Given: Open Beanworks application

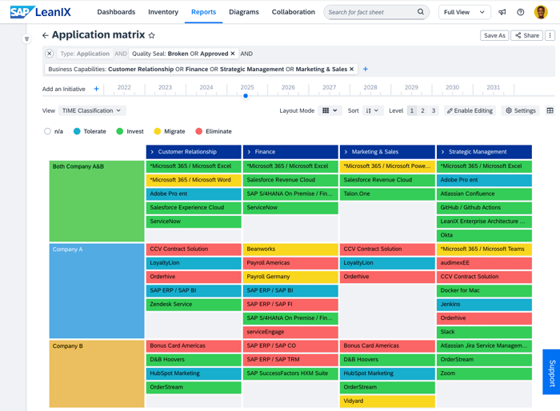Looking at the screenshot, I should point(290,249).
